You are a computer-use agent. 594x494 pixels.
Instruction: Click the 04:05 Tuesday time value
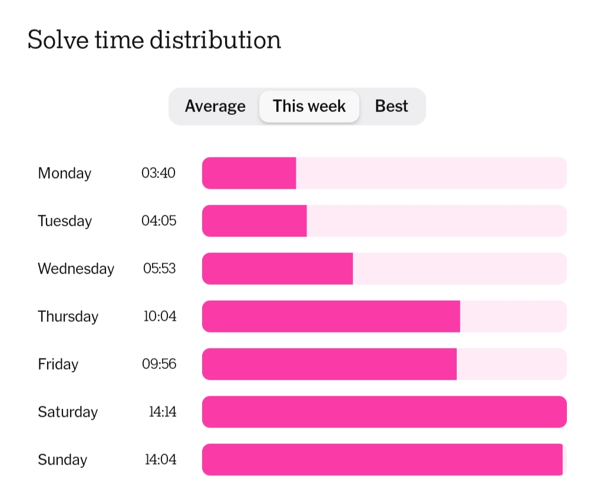click(x=159, y=221)
